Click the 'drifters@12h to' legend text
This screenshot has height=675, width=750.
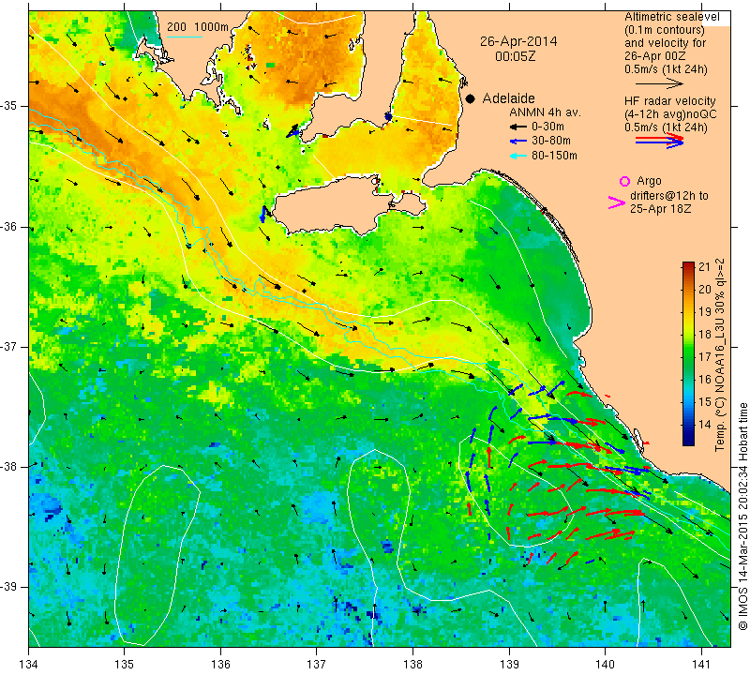tap(668, 196)
